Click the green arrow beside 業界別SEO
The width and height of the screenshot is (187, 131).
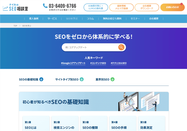pos(112,79)
